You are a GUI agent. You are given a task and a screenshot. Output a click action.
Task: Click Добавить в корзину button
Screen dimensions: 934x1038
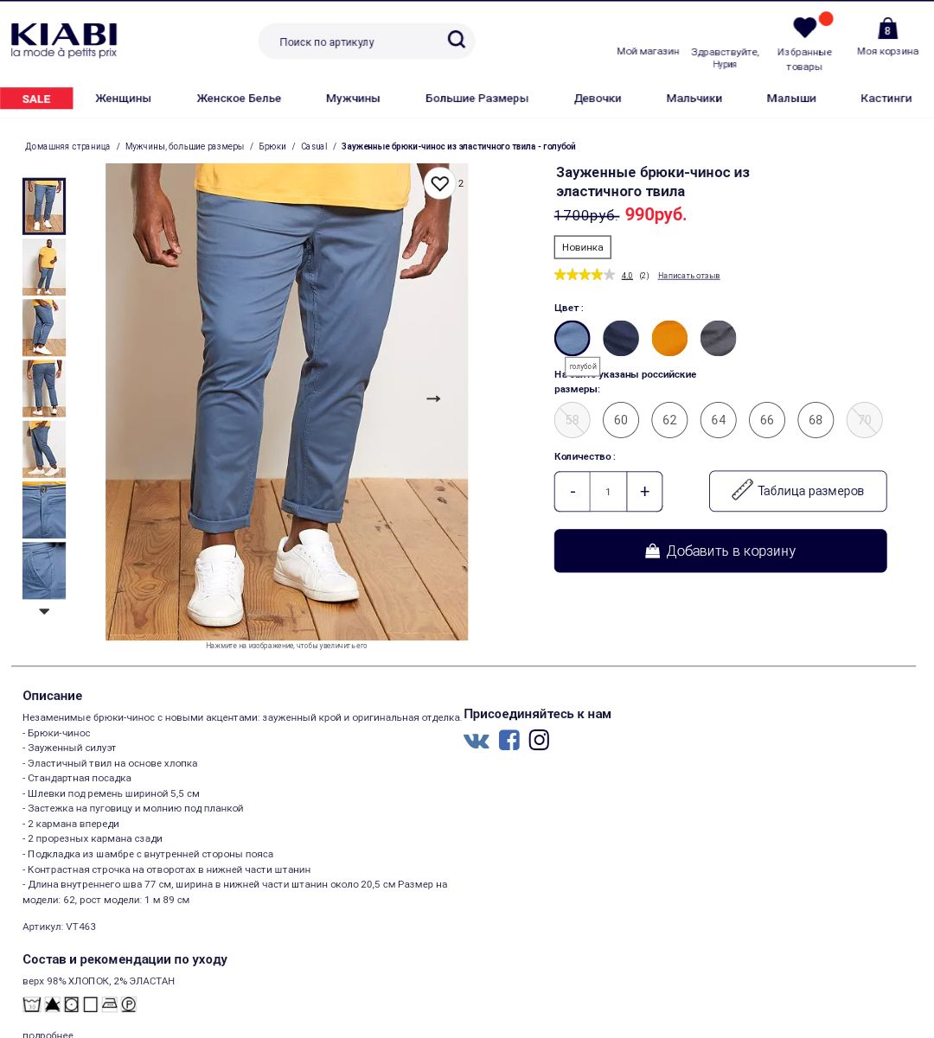[720, 551]
